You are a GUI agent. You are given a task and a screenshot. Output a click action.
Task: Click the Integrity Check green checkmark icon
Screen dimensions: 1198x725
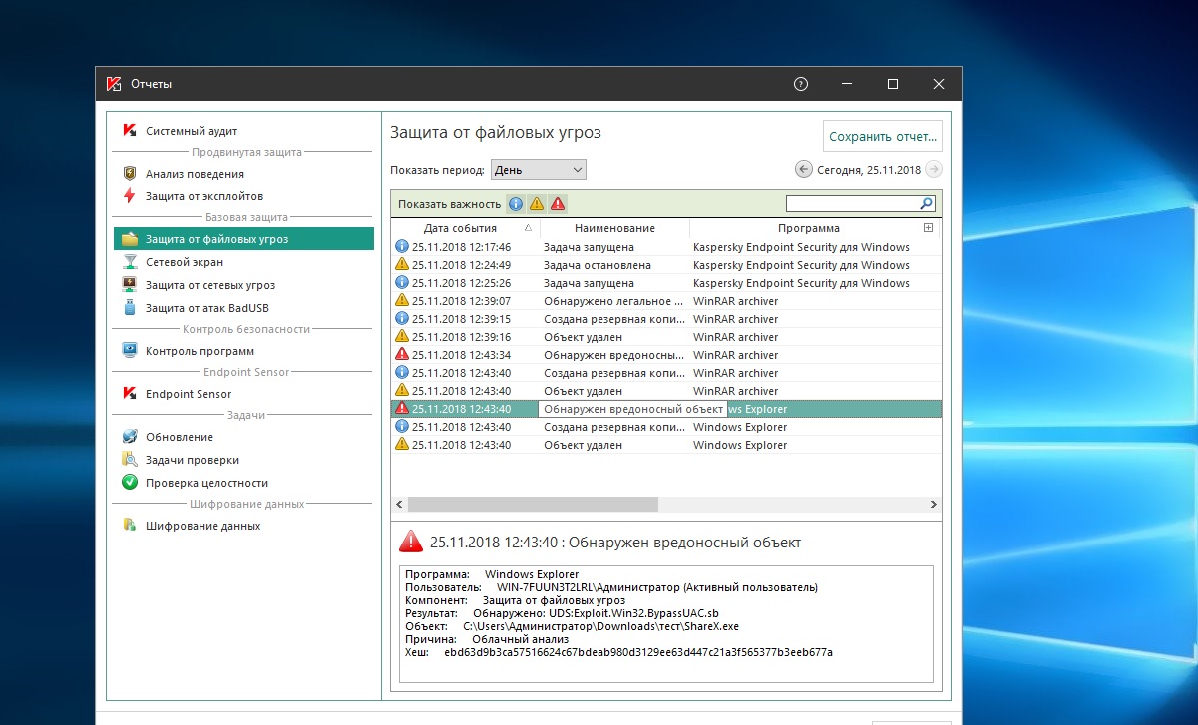pos(129,483)
